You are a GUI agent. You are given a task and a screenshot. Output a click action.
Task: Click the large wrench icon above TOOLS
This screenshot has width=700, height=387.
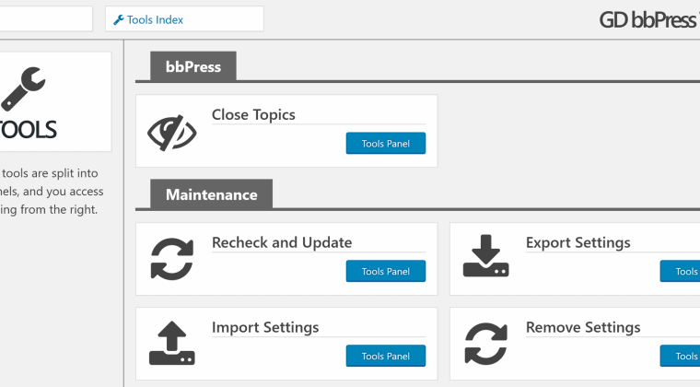(23, 89)
